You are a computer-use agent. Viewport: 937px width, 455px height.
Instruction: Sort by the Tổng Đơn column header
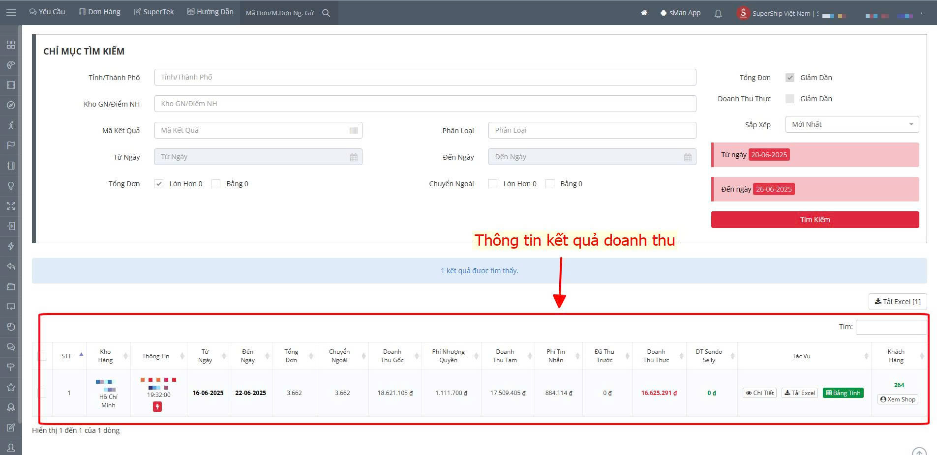[x=294, y=356]
